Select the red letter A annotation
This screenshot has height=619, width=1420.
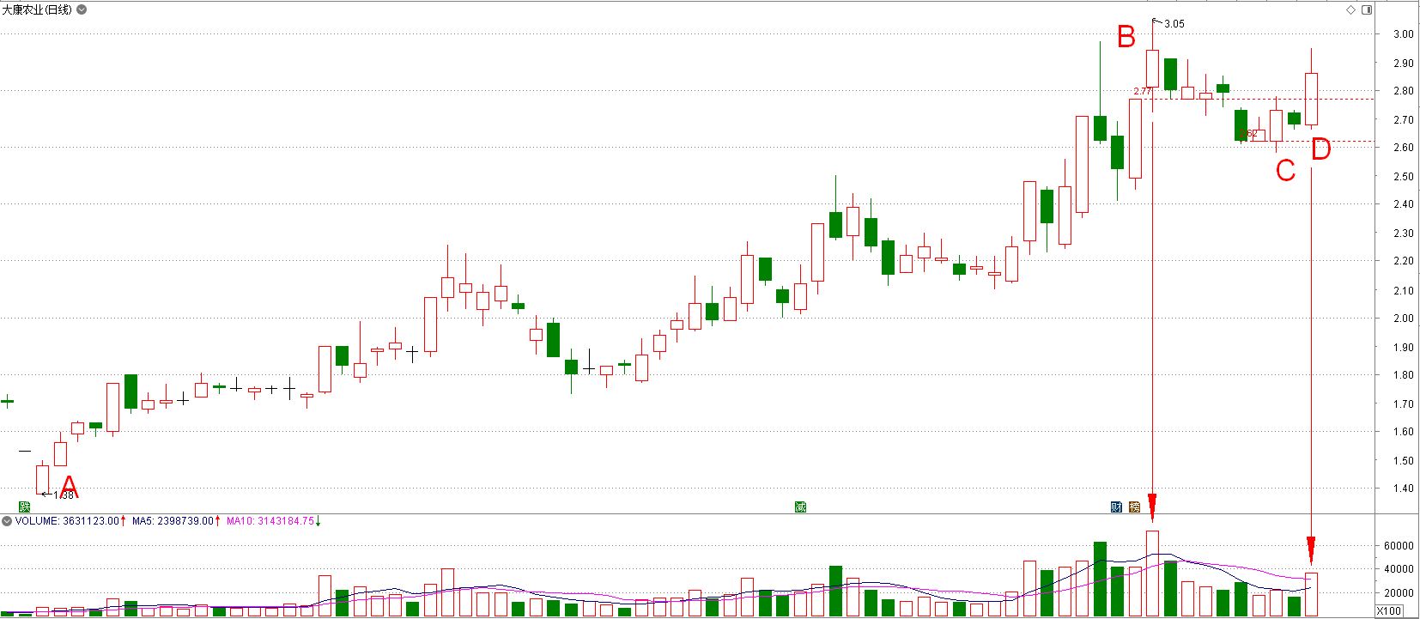coord(69,487)
